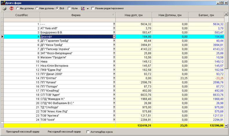Screen dimensions: 229x136
Task: Expand the dropdown in the Диасофт row
Action: point(114,37)
